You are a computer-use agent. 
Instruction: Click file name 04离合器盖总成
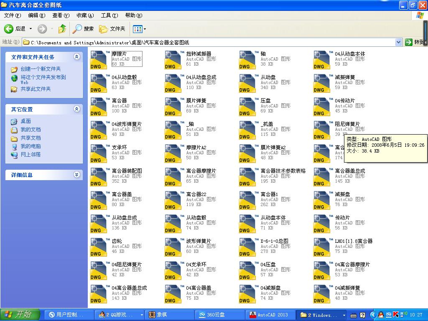coord(129,288)
